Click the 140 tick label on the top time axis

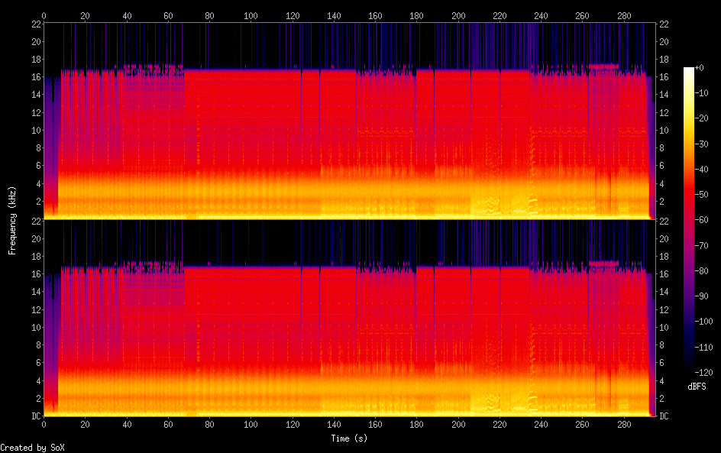pos(334,15)
